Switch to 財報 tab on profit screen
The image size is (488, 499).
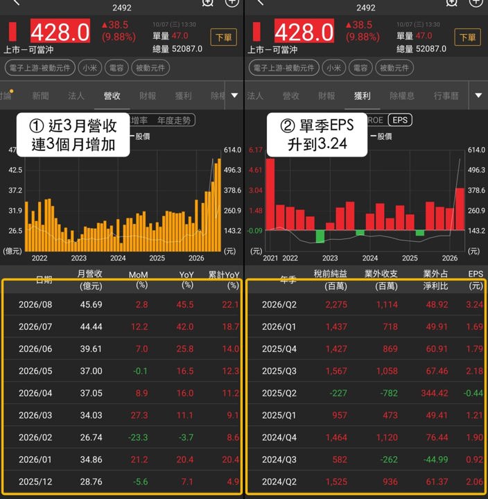[326, 96]
